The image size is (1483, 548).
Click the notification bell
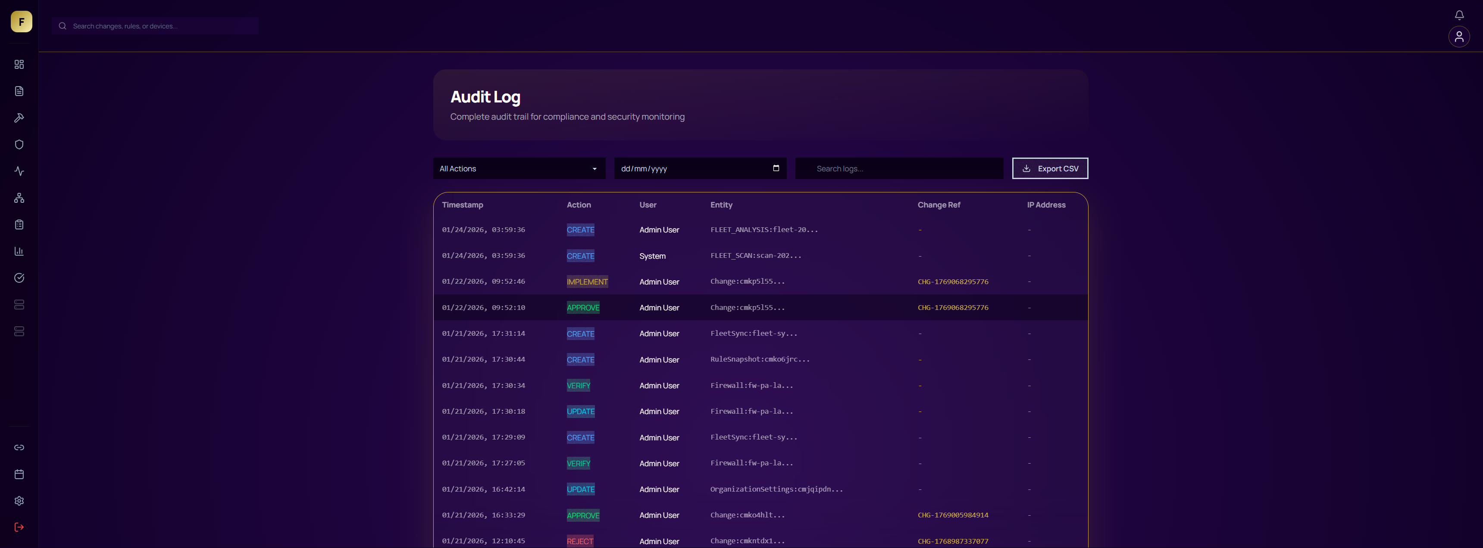point(1459,15)
